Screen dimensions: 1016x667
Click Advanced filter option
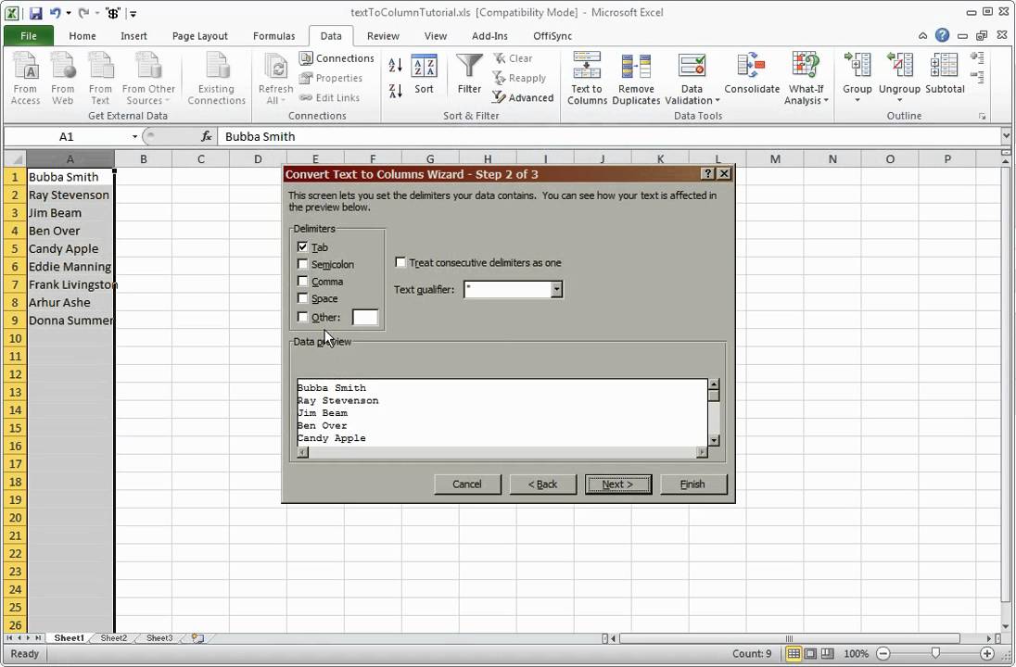coord(523,98)
